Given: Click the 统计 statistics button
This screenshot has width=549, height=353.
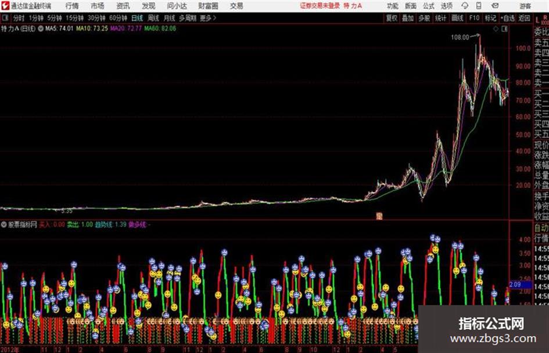Looking at the screenshot, I should [440, 18].
